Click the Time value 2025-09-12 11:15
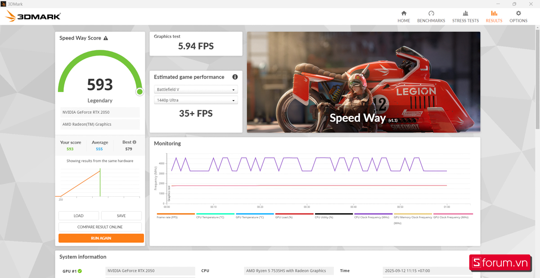The width and height of the screenshot is (540, 278). [x=427, y=271]
